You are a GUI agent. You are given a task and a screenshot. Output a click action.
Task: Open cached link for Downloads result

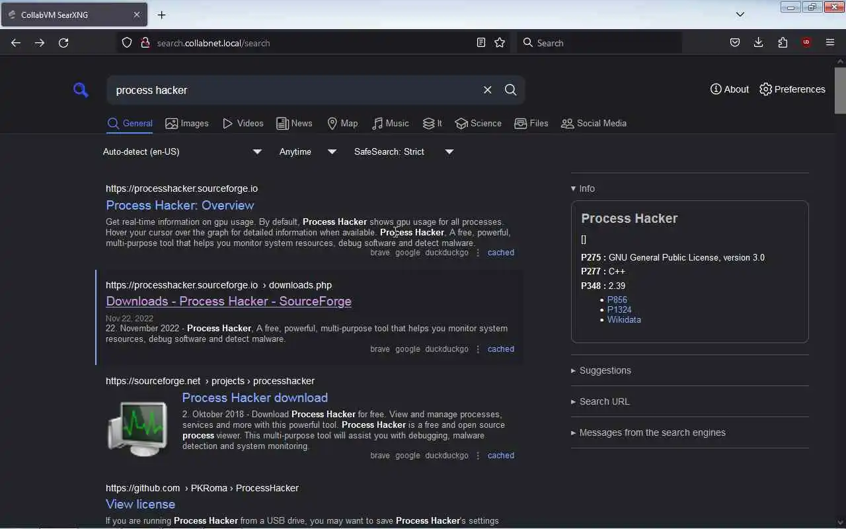point(501,349)
